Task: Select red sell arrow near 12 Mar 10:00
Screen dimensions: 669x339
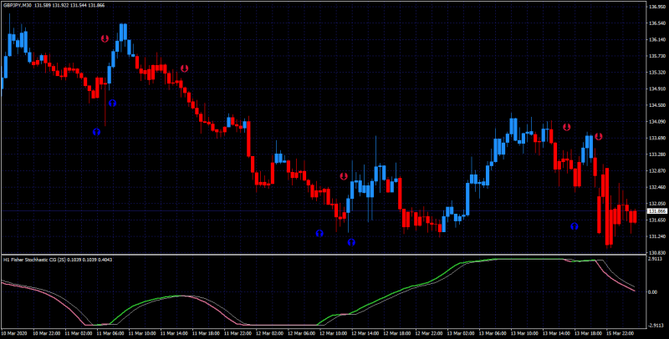Action: (344, 176)
